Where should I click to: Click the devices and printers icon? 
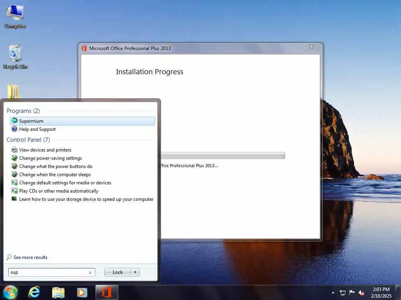tap(14, 150)
